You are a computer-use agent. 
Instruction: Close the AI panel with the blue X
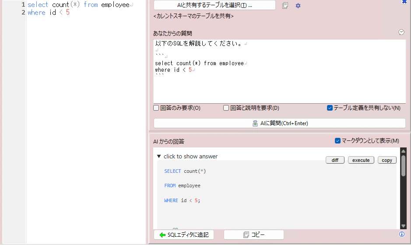(x=404, y=2)
